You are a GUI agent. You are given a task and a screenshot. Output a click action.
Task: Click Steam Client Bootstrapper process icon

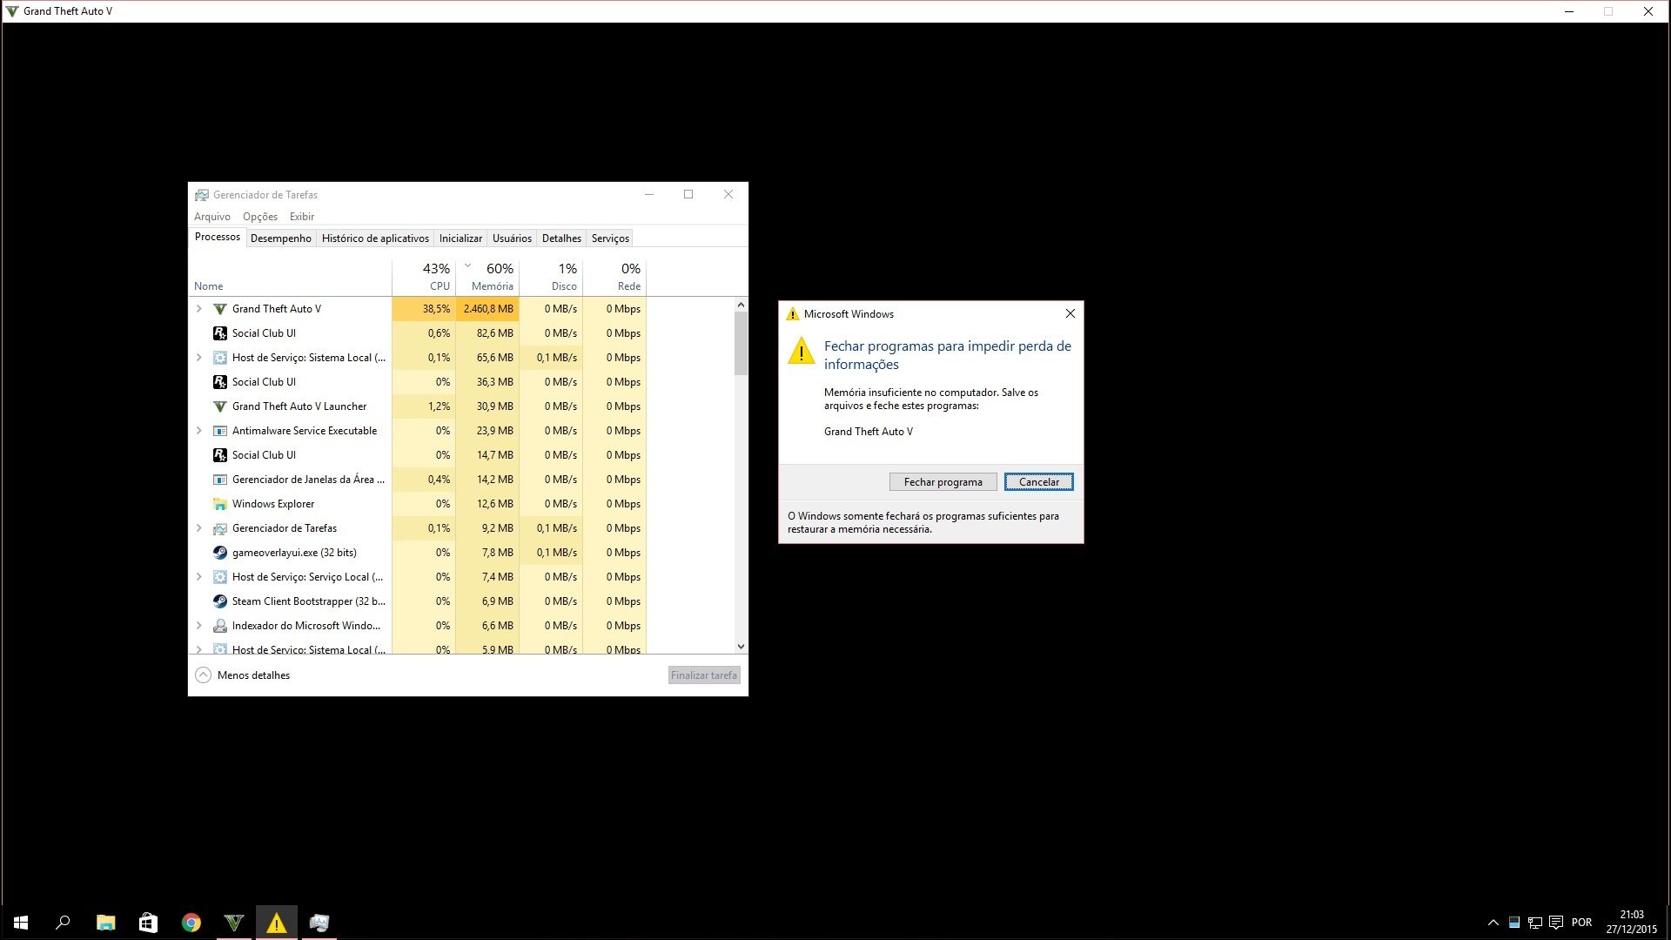click(220, 601)
